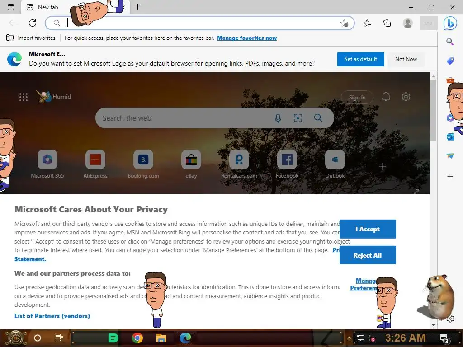Start visual search camera icon
This screenshot has width=463, height=347.
coord(298,118)
